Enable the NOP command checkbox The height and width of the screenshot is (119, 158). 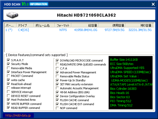coord(57,108)
